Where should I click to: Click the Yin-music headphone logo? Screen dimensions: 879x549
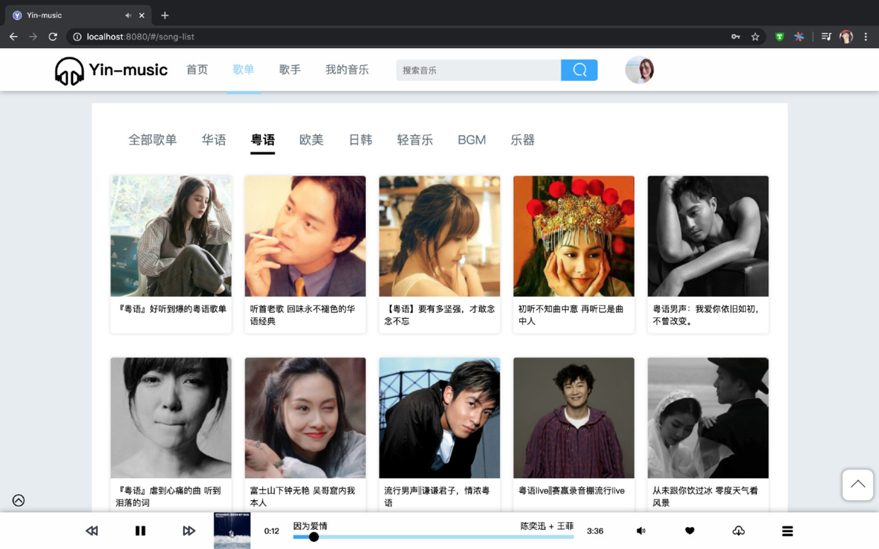[x=69, y=71]
